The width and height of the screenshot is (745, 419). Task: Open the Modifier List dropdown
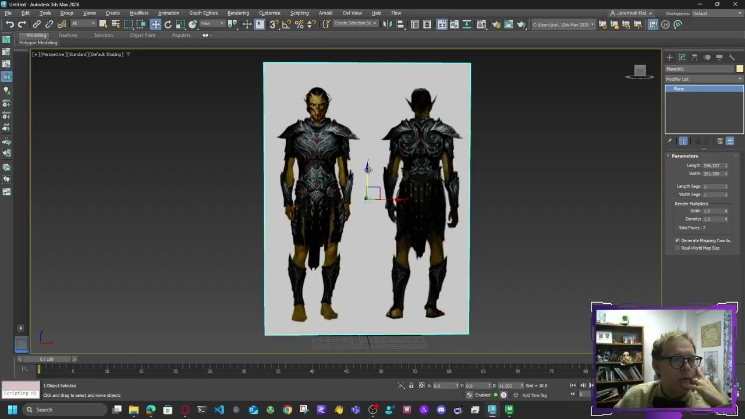click(x=704, y=79)
